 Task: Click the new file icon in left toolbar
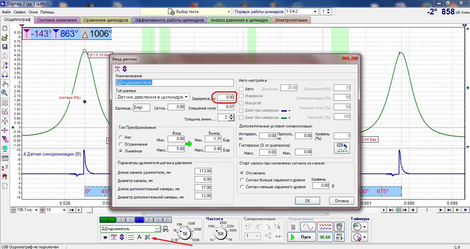[x=5, y=29]
